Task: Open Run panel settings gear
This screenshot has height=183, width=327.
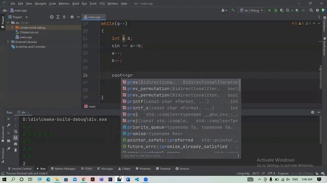Action: click(312, 112)
